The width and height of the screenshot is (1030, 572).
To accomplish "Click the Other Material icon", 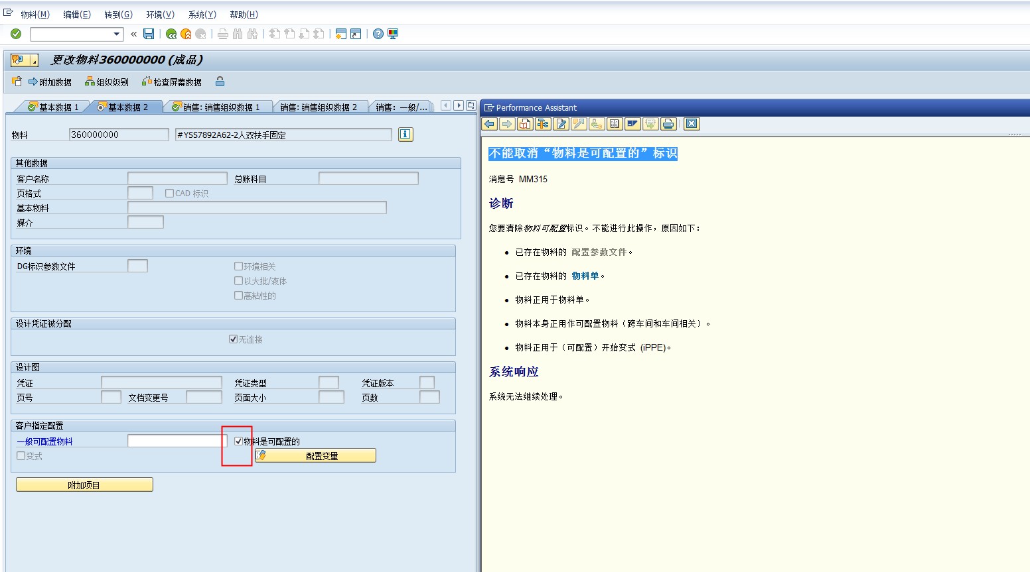I will pos(17,82).
